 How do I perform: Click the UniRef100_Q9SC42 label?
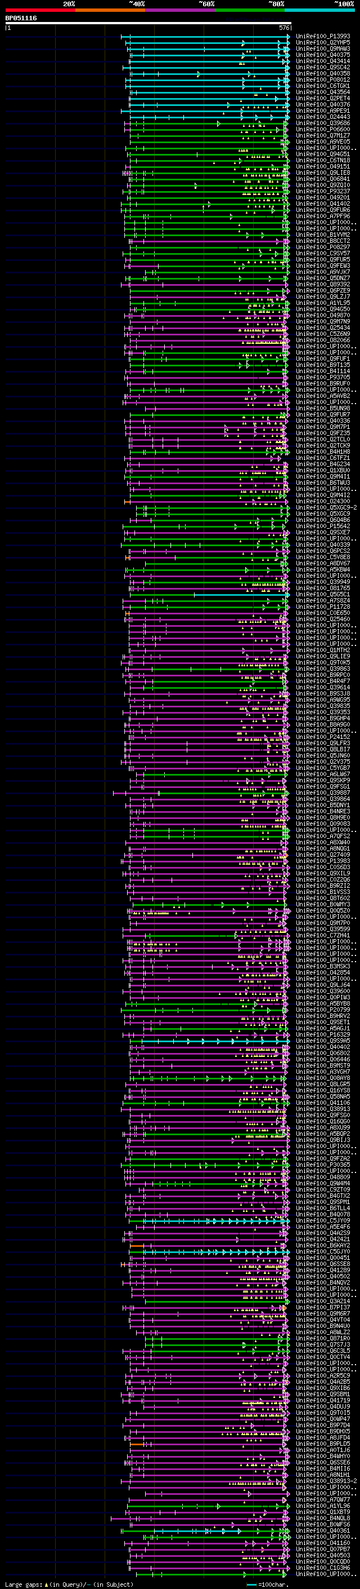tap(323, 67)
